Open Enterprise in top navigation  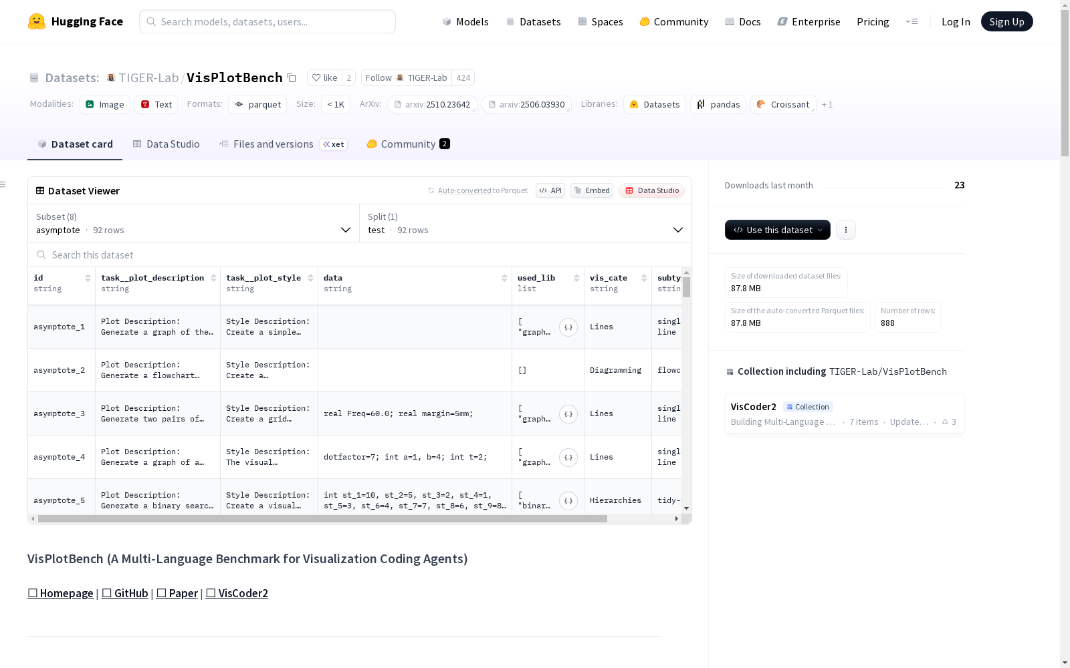tap(809, 21)
